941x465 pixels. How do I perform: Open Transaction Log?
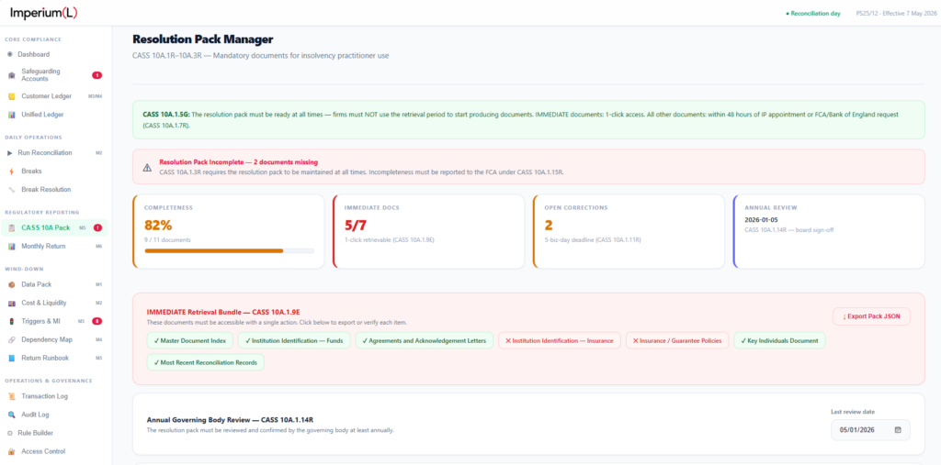[x=55, y=396]
